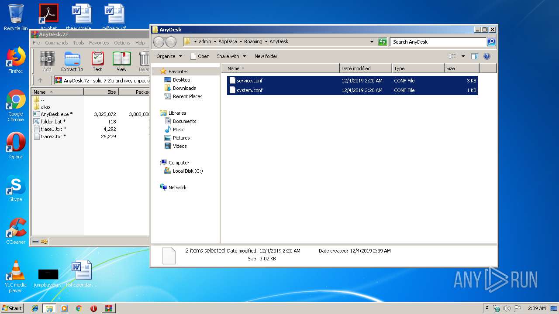Image resolution: width=559 pixels, height=314 pixels.
Task: Sort Explorer files by the Size column
Action: (x=462, y=68)
